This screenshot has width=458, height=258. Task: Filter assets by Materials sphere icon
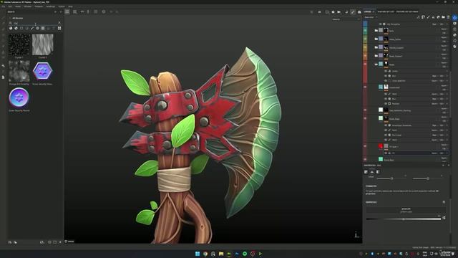coord(11,29)
